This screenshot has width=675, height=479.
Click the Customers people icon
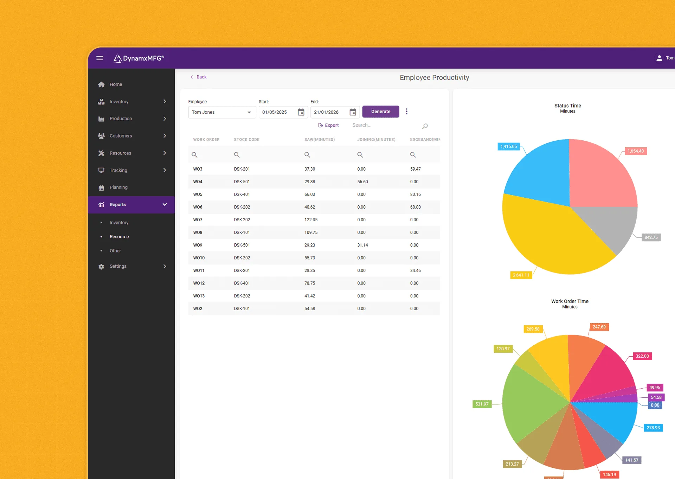tap(101, 136)
